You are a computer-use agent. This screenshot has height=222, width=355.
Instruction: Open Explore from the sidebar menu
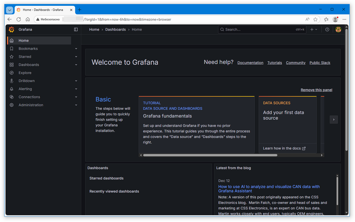pos(25,73)
